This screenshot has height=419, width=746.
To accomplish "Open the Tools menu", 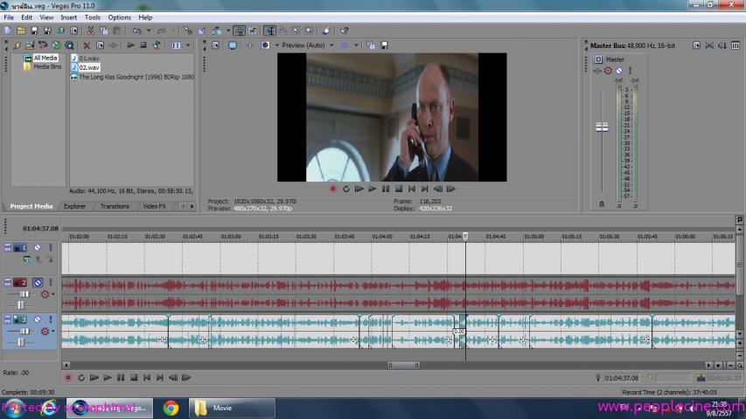I will click(x=93, y=17).
